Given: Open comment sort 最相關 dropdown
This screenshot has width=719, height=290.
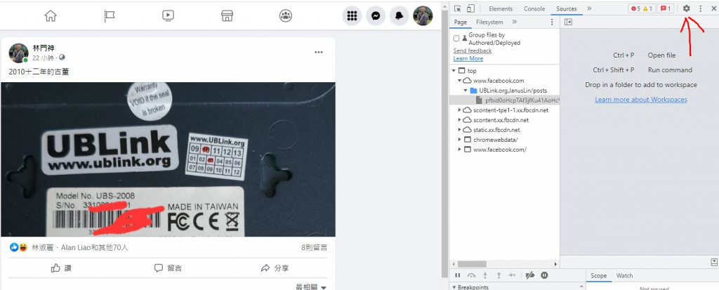Looking at the screenshot, I should pos(311,286).
